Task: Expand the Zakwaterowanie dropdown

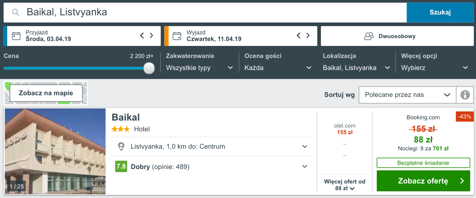Action: pyautogui.click(x=199, y=68)
